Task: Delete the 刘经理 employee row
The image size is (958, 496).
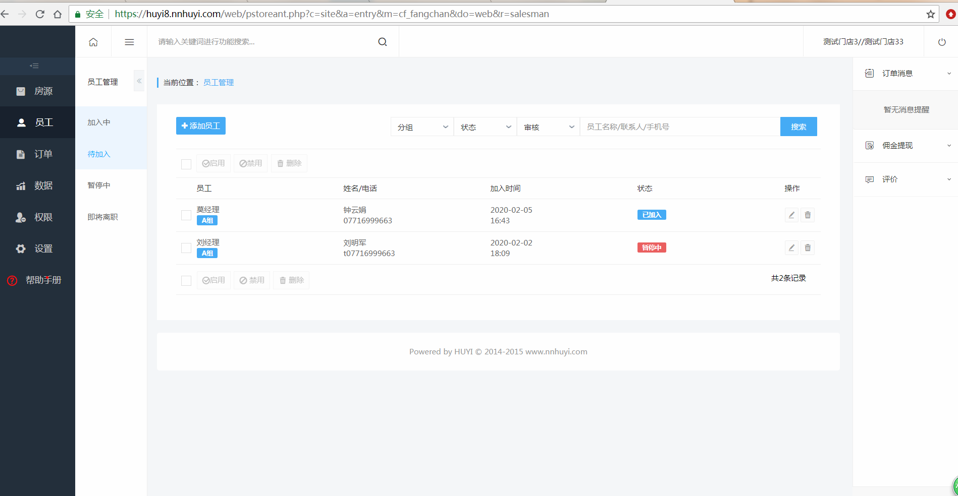Action: [x=808, y=248]
